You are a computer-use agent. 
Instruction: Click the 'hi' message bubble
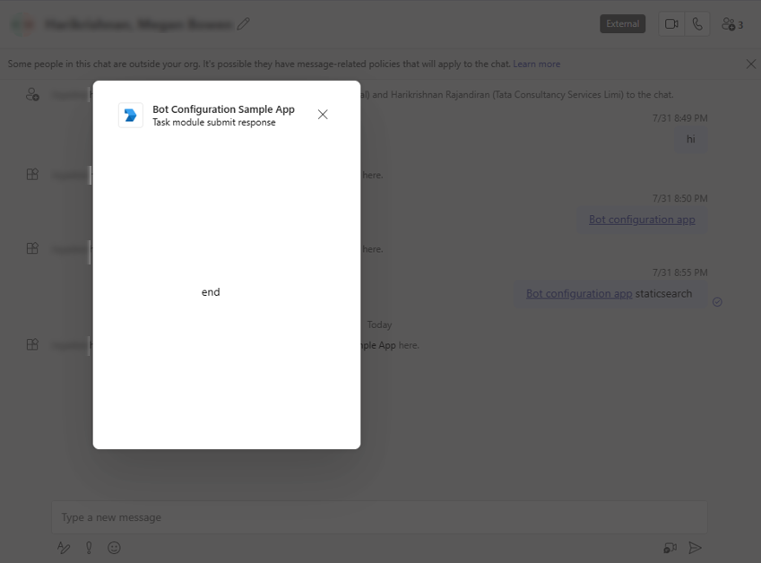(690, 139)
